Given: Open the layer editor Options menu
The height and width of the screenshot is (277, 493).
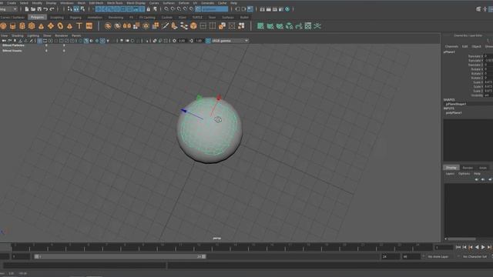Looking at the screenshot, I should coord(464,173).
